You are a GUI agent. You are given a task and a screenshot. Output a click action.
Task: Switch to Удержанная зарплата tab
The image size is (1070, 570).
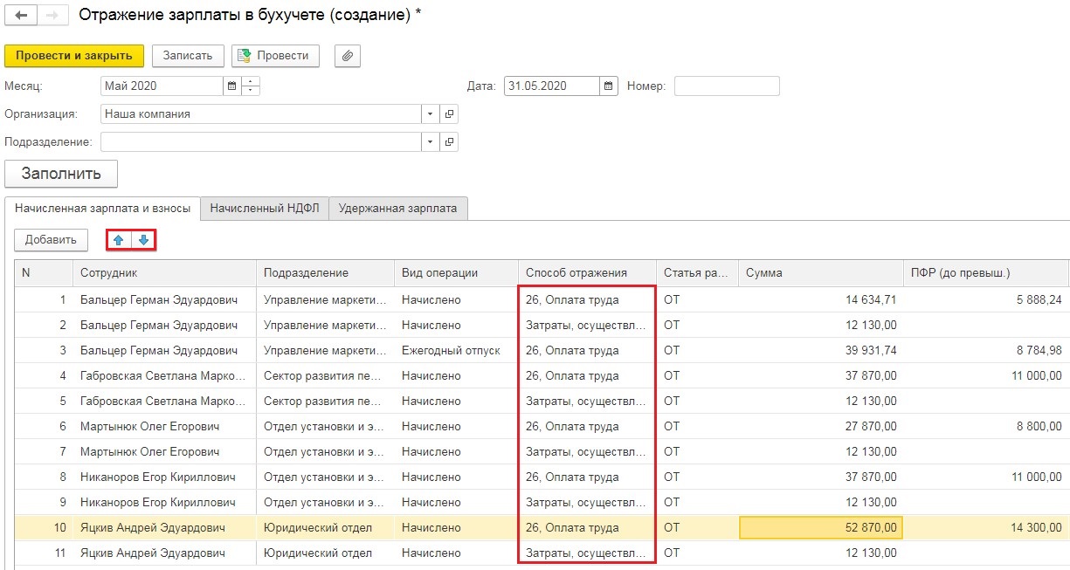click(x=397, y=209)
